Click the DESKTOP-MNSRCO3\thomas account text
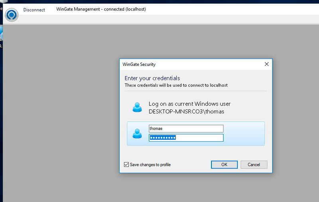 coord(186,112)
